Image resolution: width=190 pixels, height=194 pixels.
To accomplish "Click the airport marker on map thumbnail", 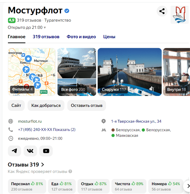I will click(x=23, y=55).
